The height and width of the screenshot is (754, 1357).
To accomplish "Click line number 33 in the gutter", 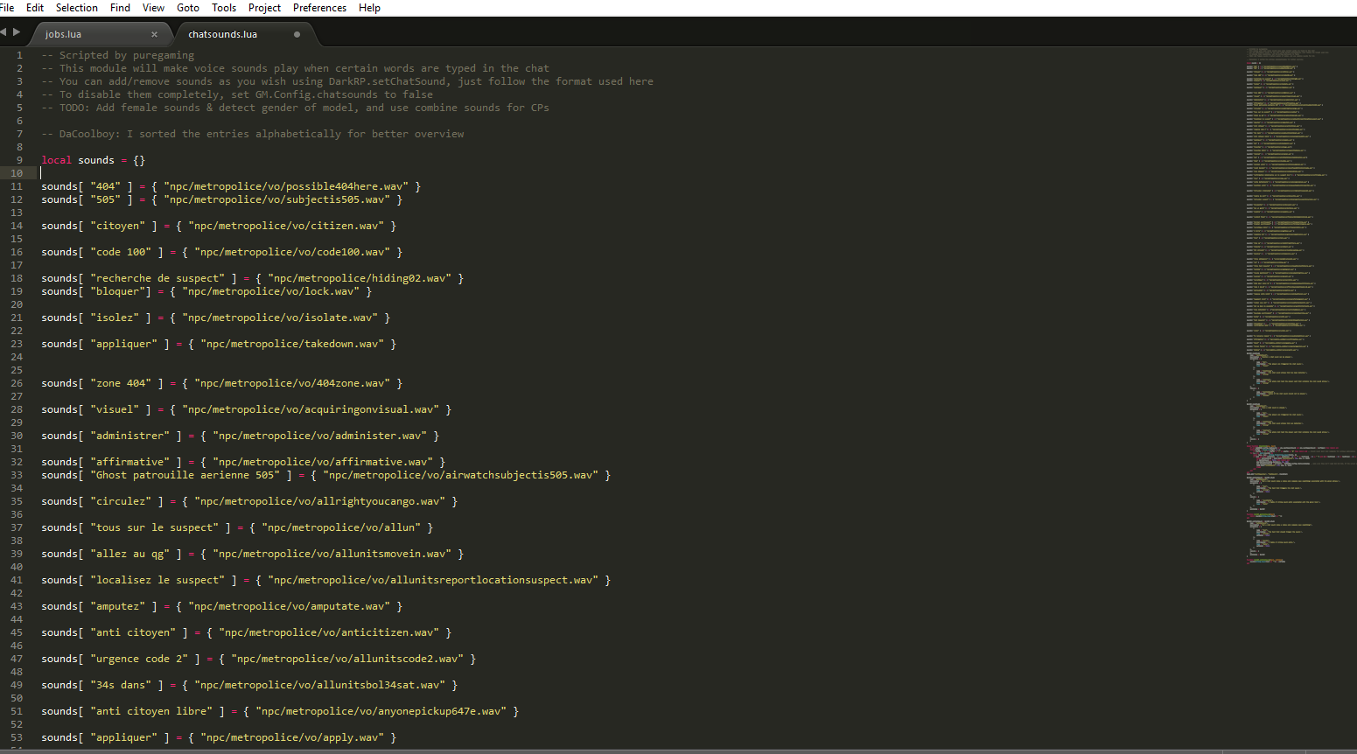I will (x=17, y=475).
